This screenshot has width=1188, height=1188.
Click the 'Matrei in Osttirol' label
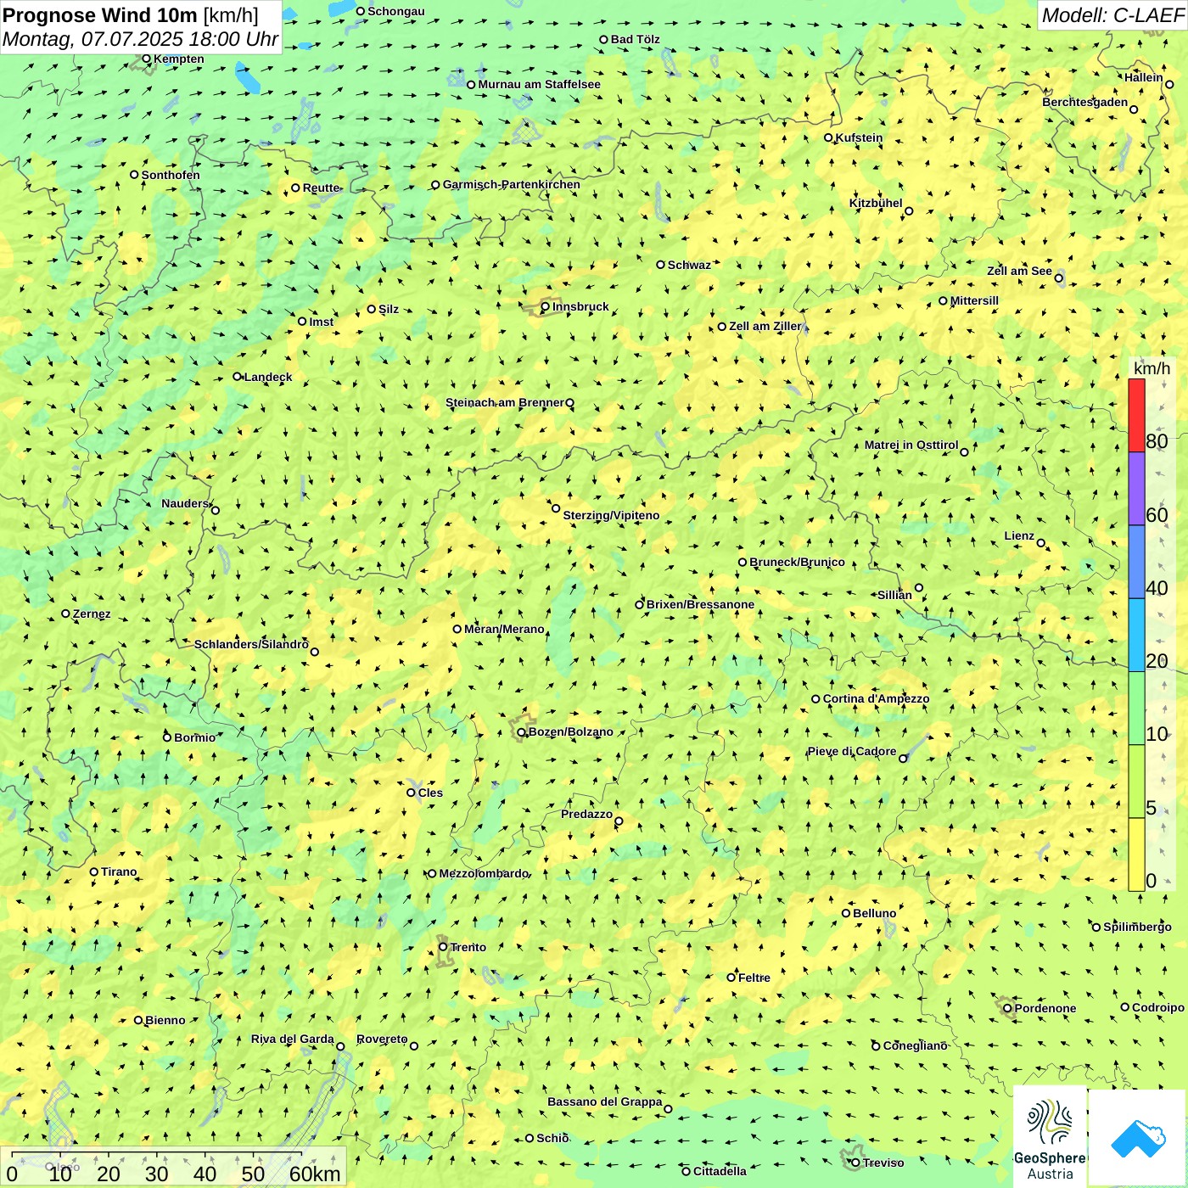[911, 445]
